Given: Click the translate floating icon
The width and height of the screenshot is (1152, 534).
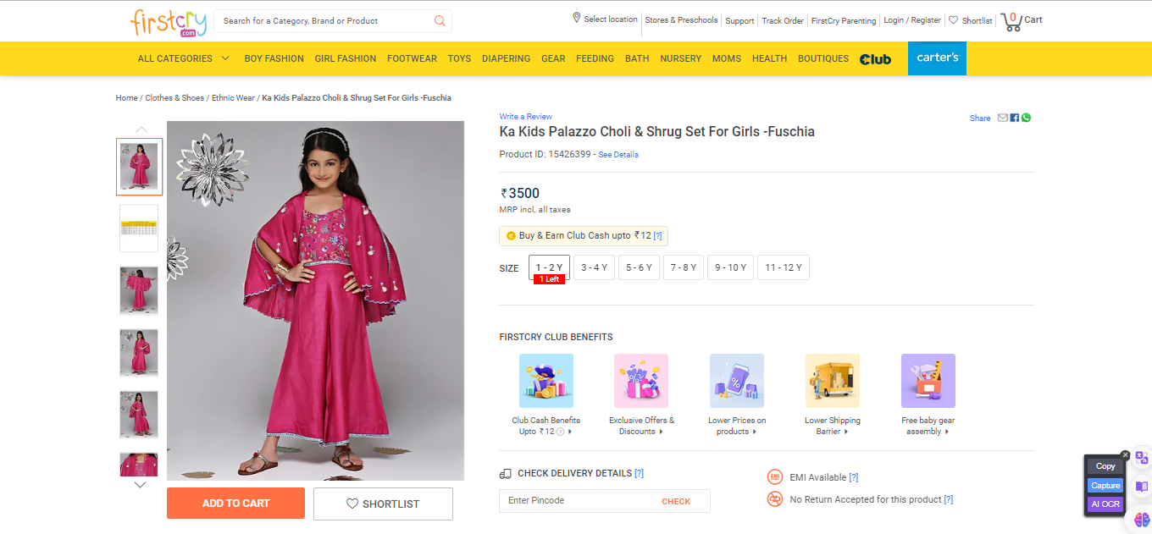Looking at the screenshot, I should pyautogui.click(x=1142, y=458).
